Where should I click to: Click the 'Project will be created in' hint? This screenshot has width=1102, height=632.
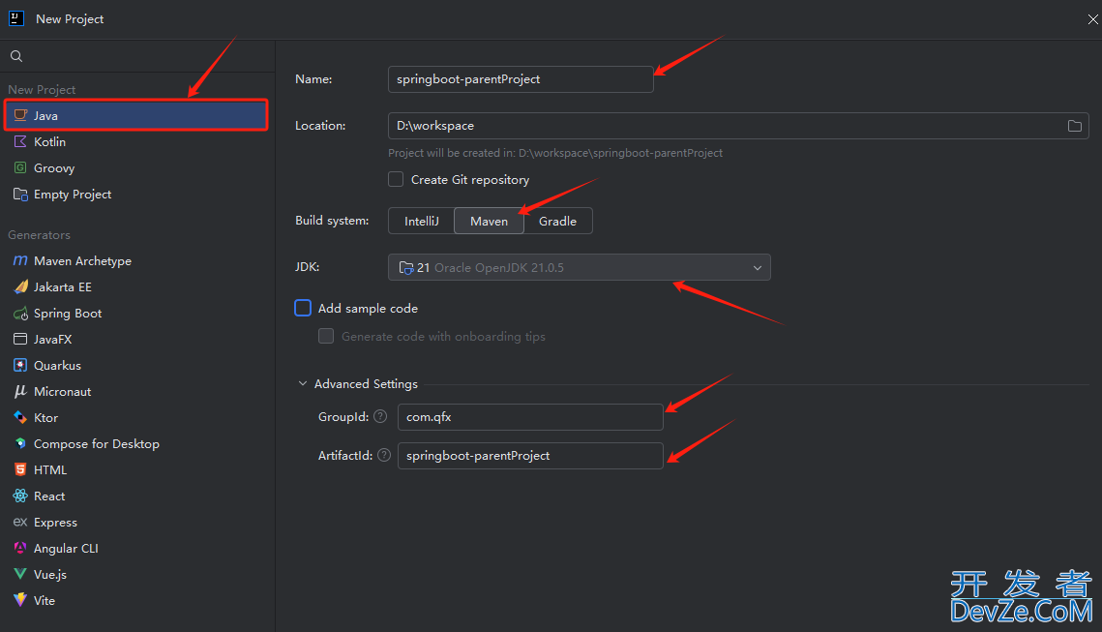coord(555,153)
